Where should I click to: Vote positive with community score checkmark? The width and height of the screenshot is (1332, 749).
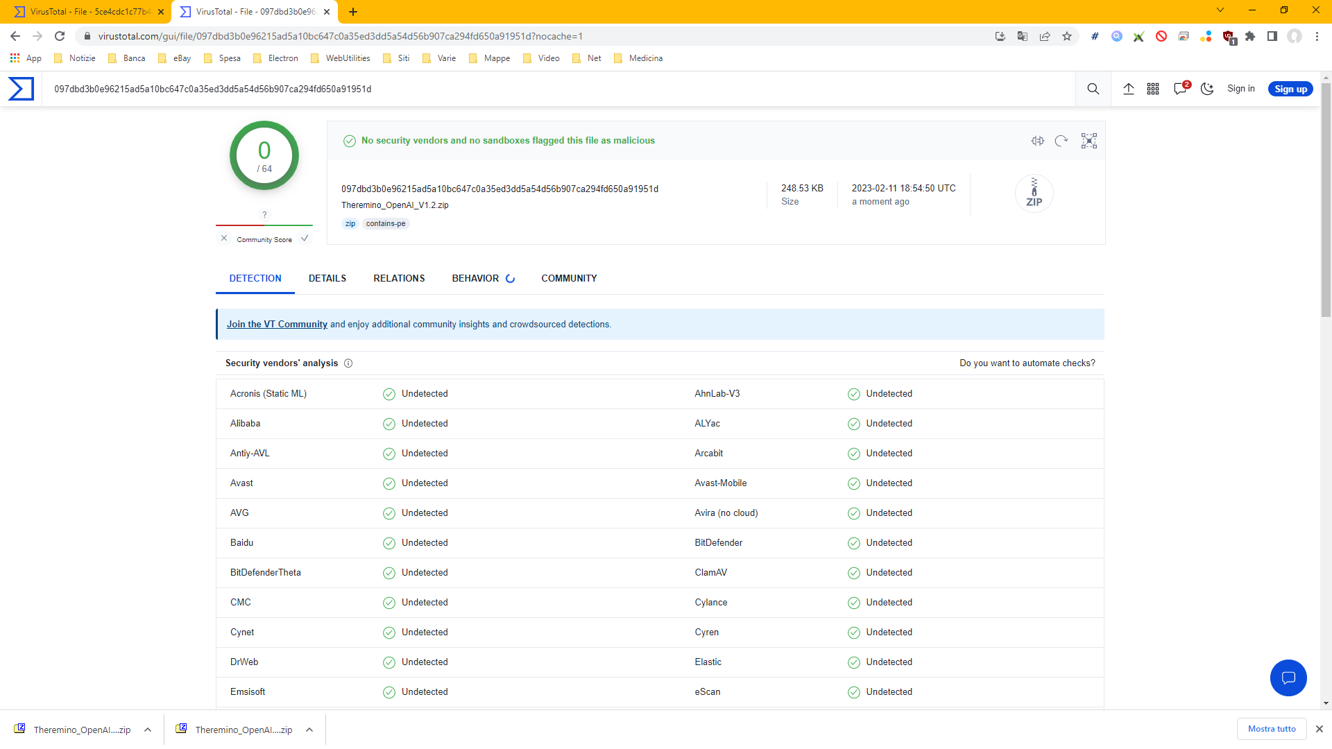click(305, 239)
